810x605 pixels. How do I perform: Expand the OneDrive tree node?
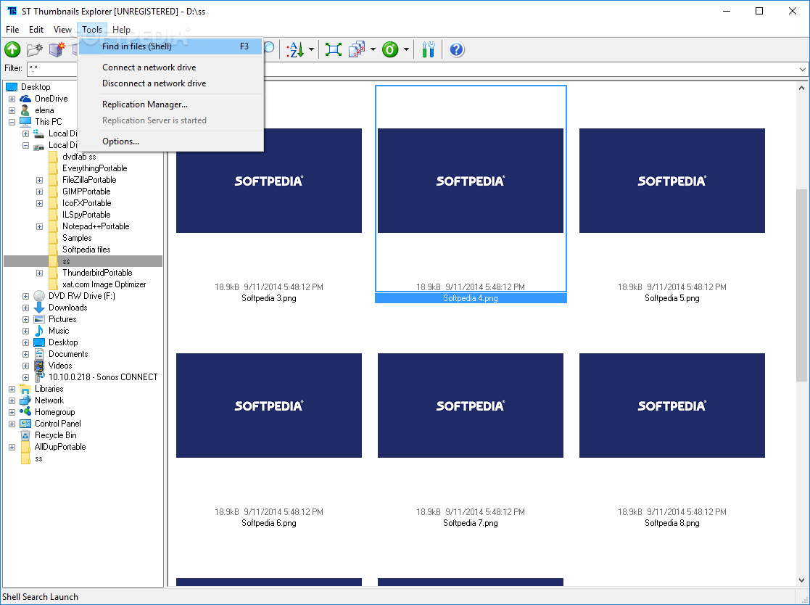pyautogui.click(x=12, y=99)
